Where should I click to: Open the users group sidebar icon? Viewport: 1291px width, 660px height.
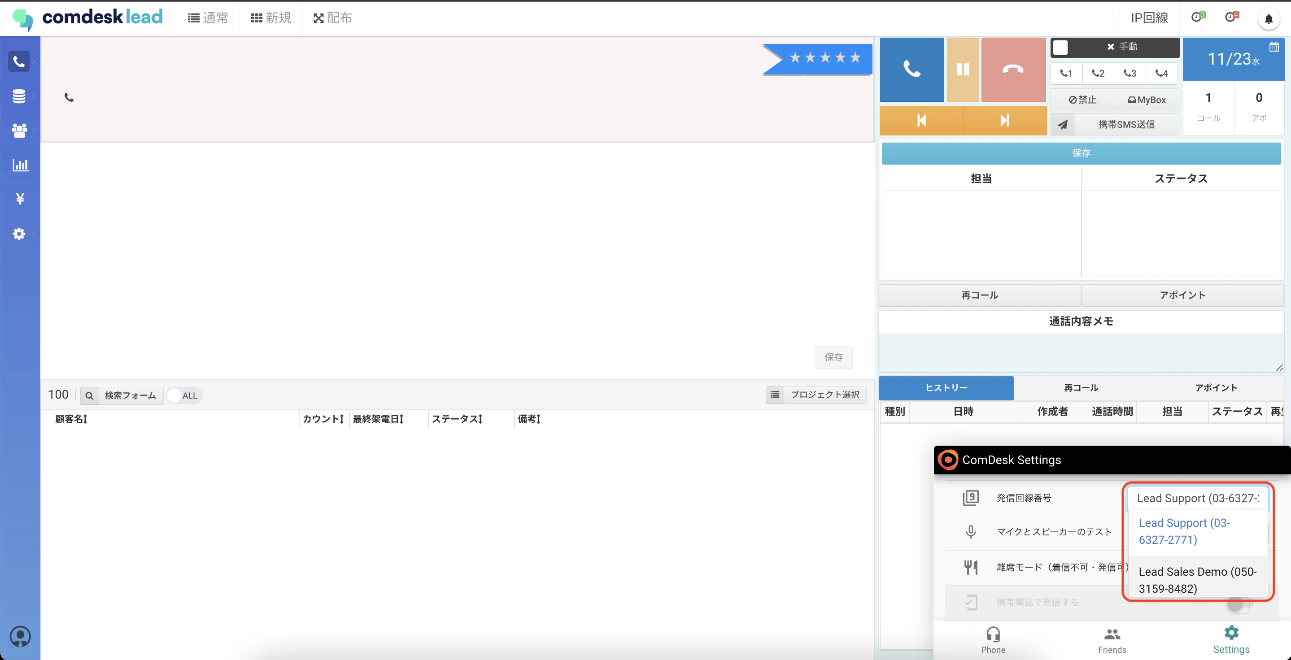coord(19,130)
